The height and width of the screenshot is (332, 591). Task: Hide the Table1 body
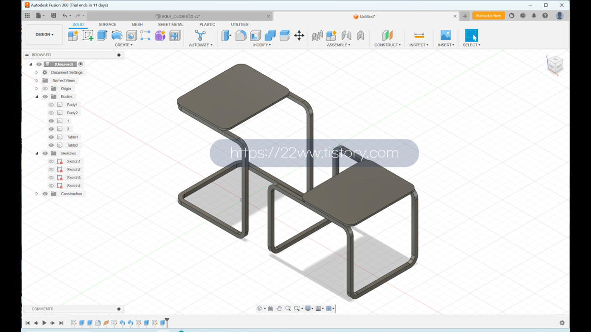coord(51,137)
